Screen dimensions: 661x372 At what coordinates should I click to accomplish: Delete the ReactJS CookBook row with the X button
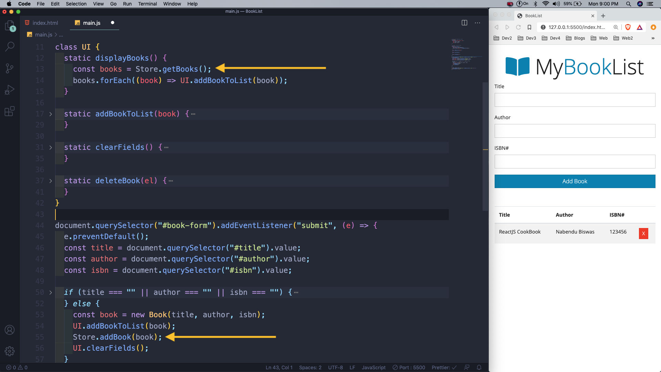(x=643, y=234)
